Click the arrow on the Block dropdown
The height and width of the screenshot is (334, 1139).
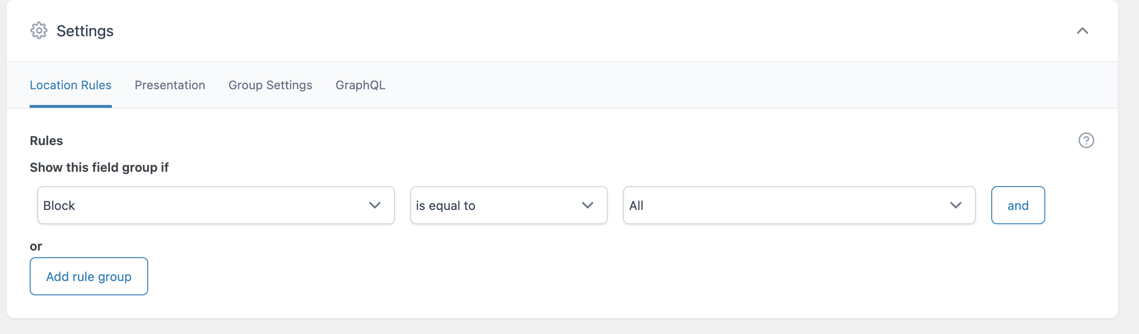[x=375, y=205]
